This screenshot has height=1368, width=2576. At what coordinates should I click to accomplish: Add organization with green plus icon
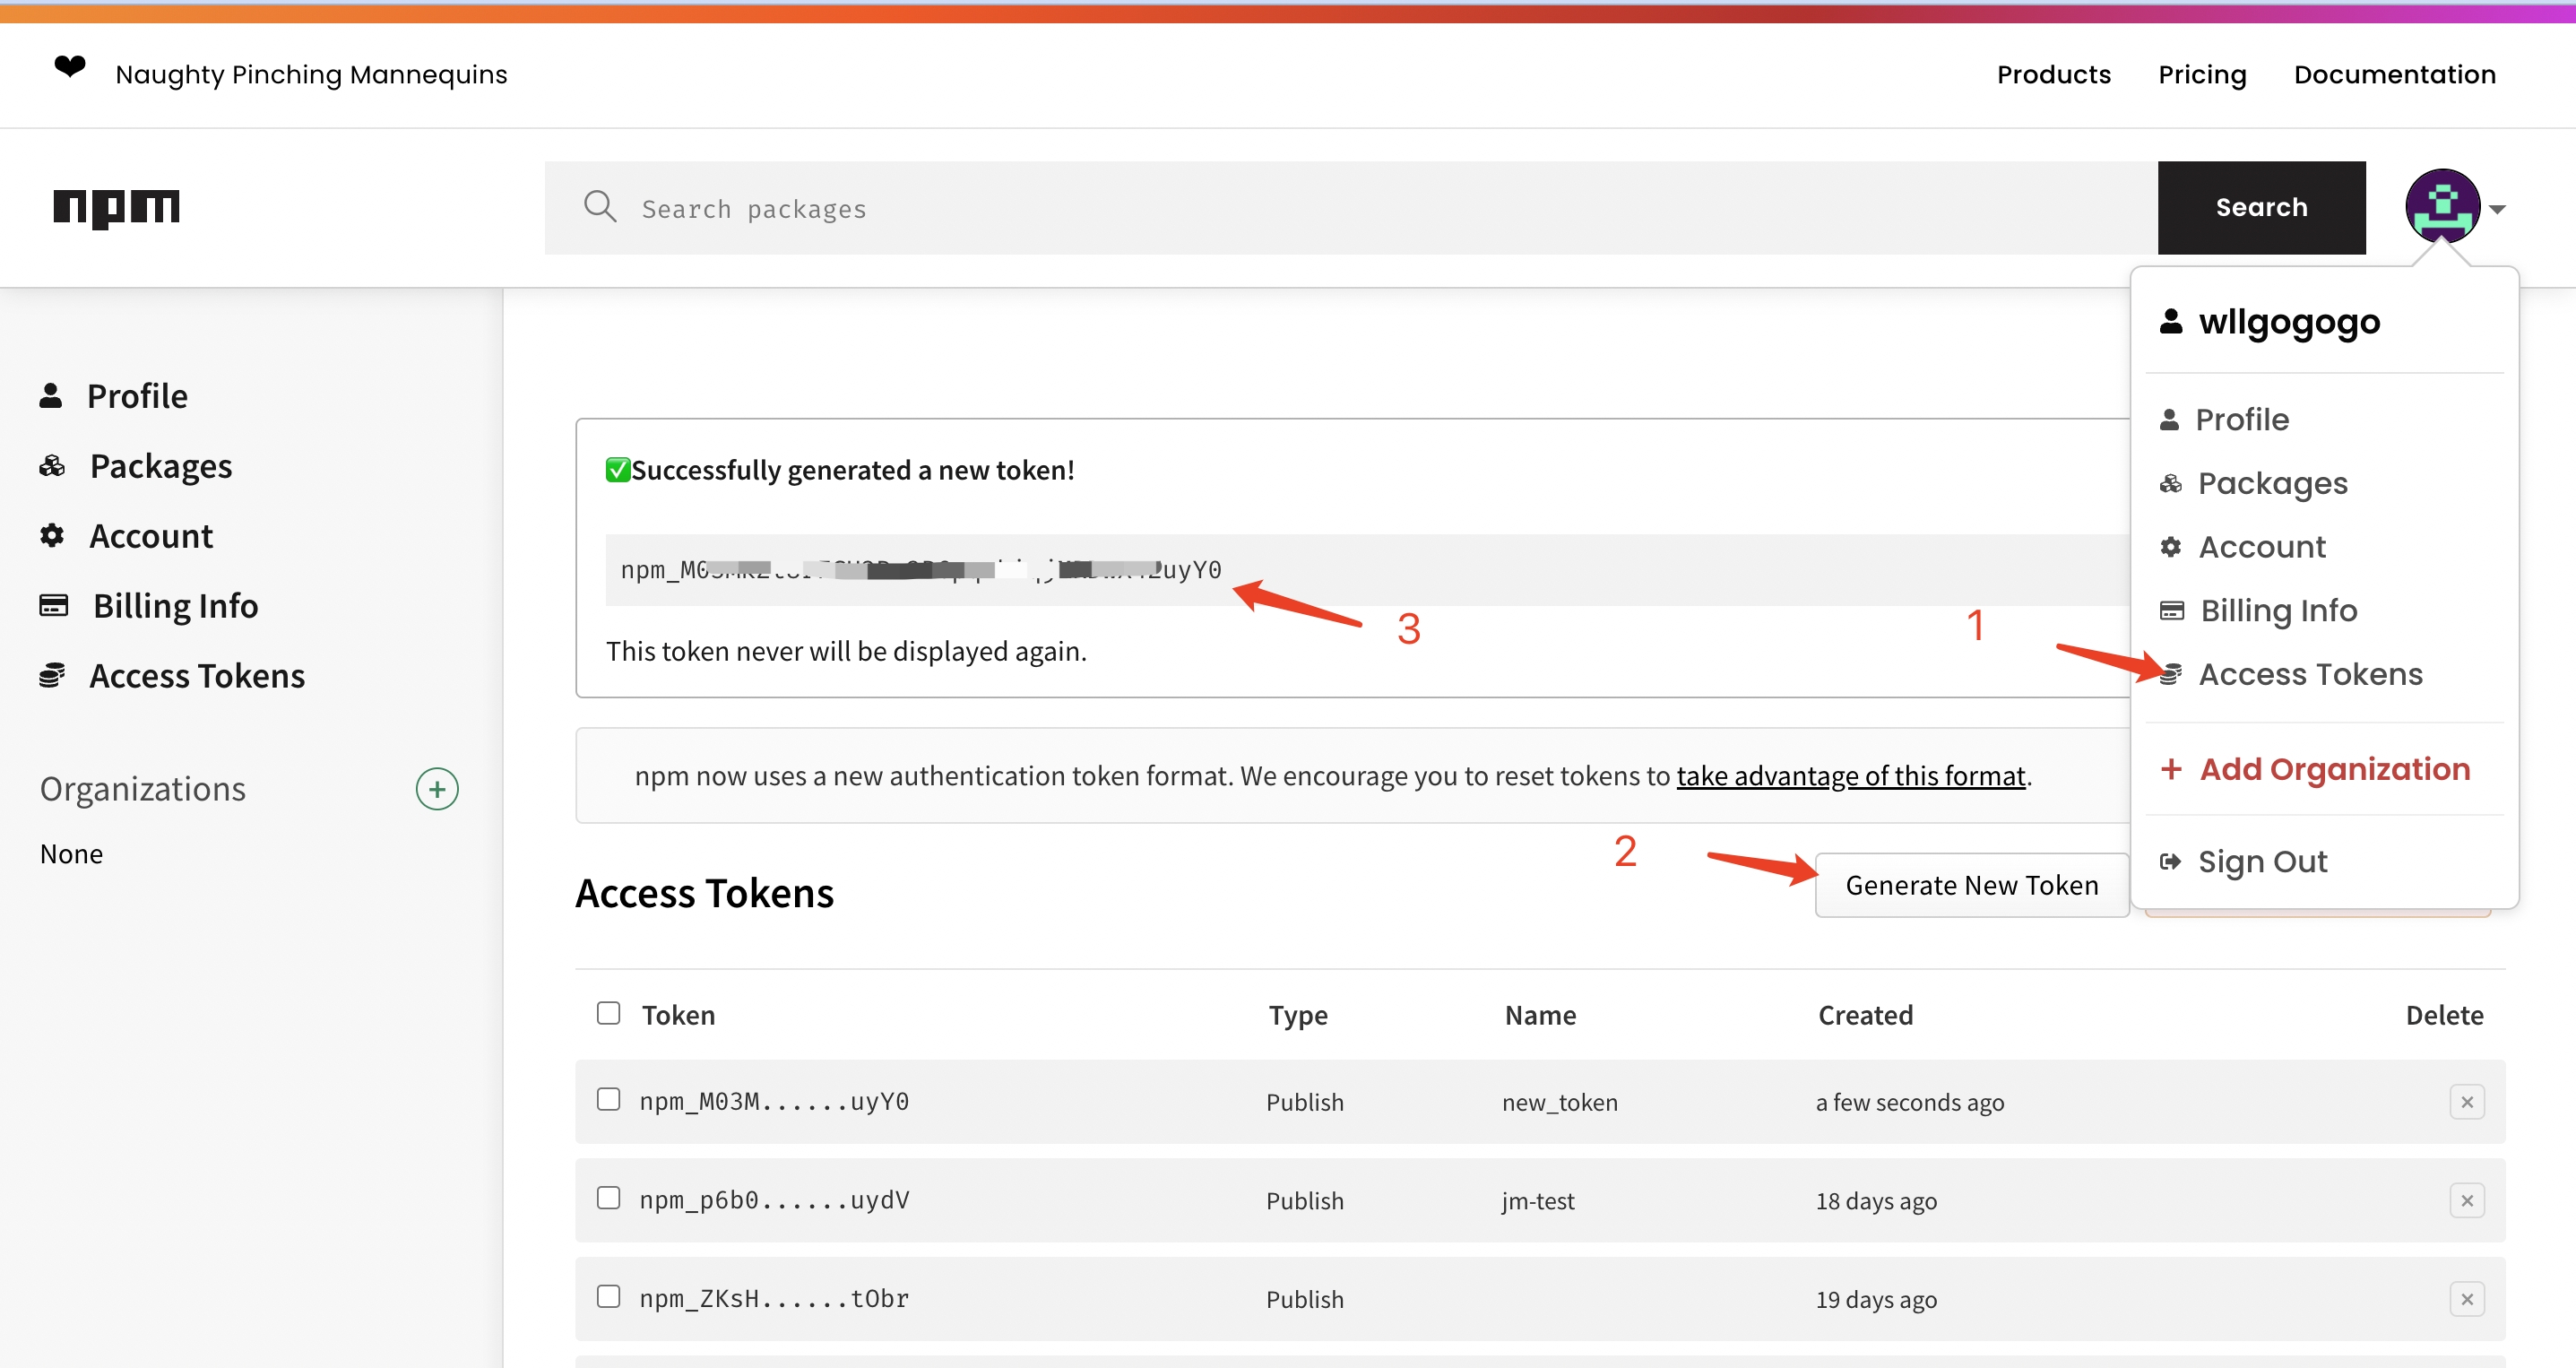pos(437,789)
